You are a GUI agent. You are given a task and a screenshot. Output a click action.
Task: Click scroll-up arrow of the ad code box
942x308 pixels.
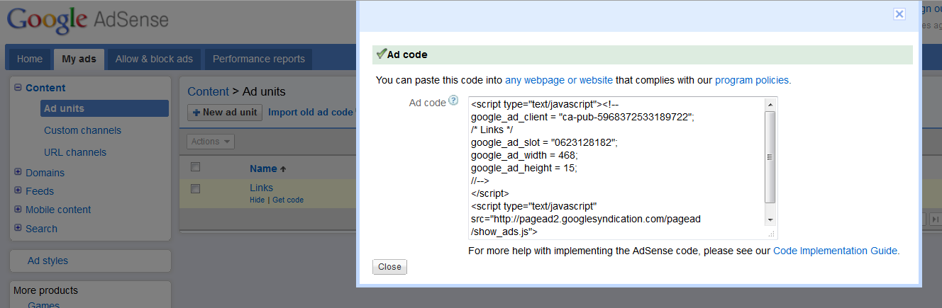click(x=770, y=104)
